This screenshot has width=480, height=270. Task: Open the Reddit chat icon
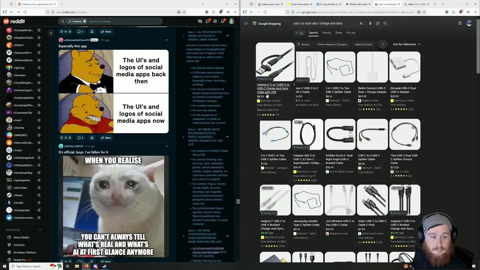pos(207,21)
